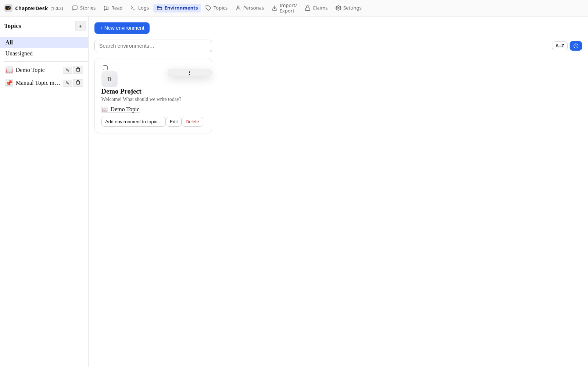Image resolution: width=588 pixels, height=367 pixels.
Task: Click the Manual Topic pin emoji
Action: [x=9, y=83]
